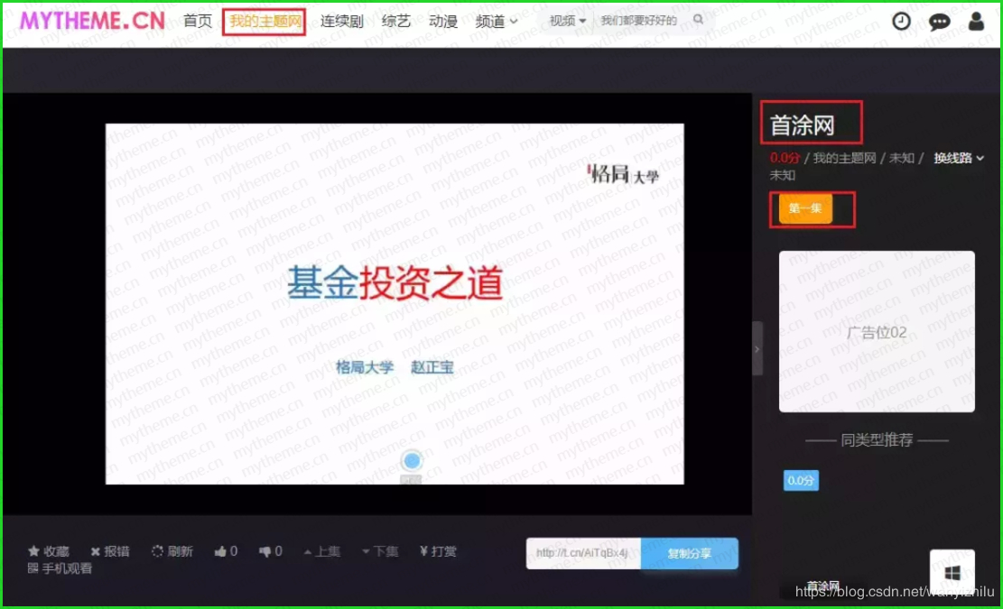1003x609 pixels.
Task: Click the 复制分享 copy share button
Action: point(690,553)
